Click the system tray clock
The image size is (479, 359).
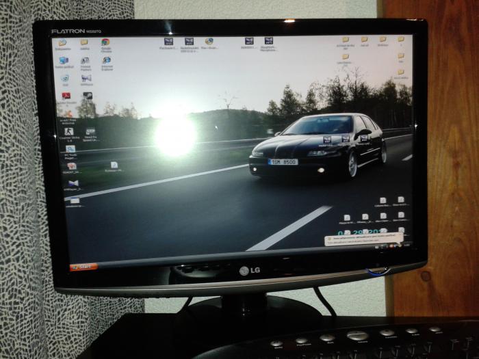pyautogui.click(x=405, y=246)
